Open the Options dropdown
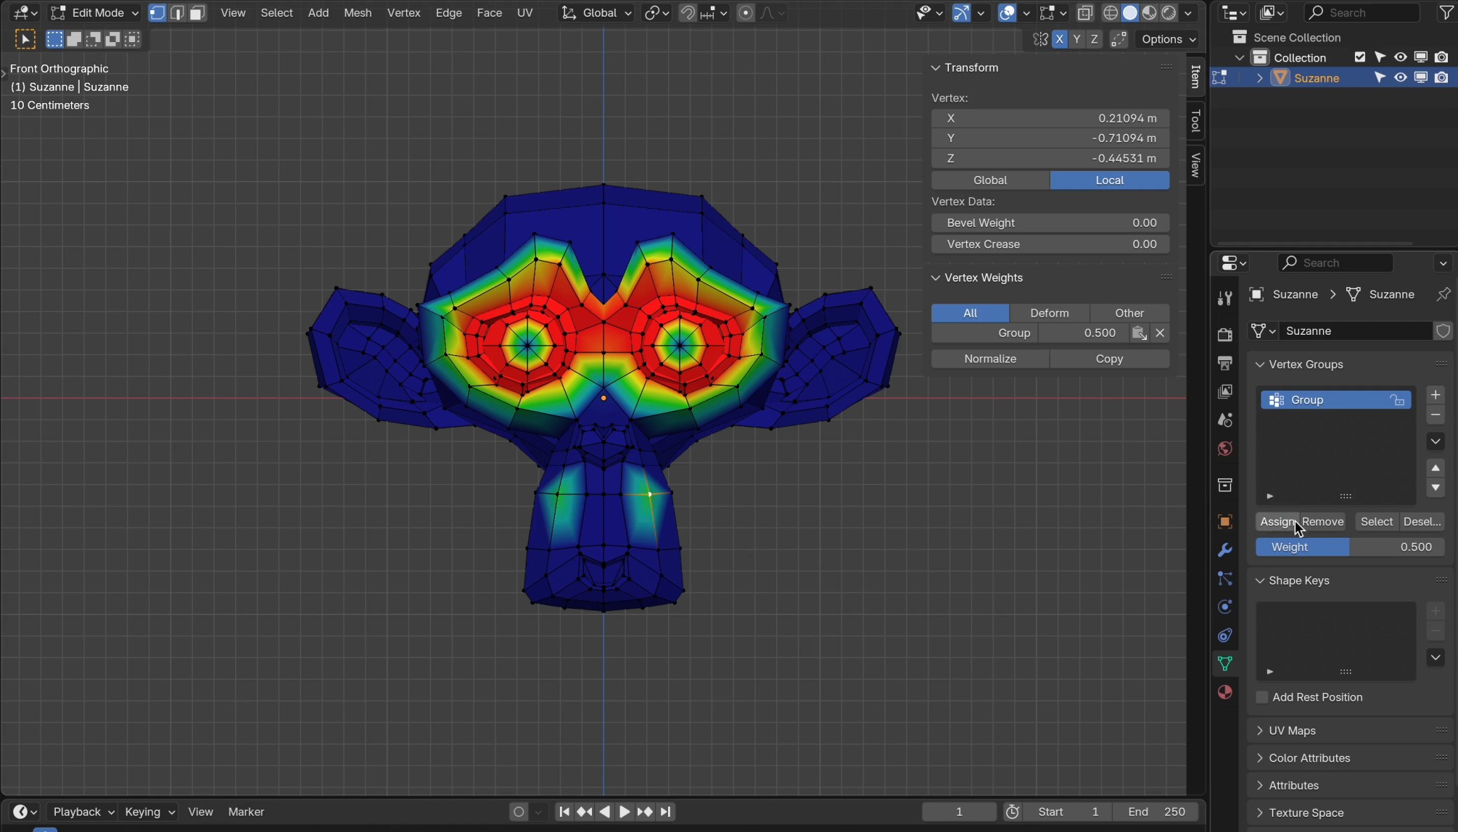Screen dimensions: 1458x832 1168,39
